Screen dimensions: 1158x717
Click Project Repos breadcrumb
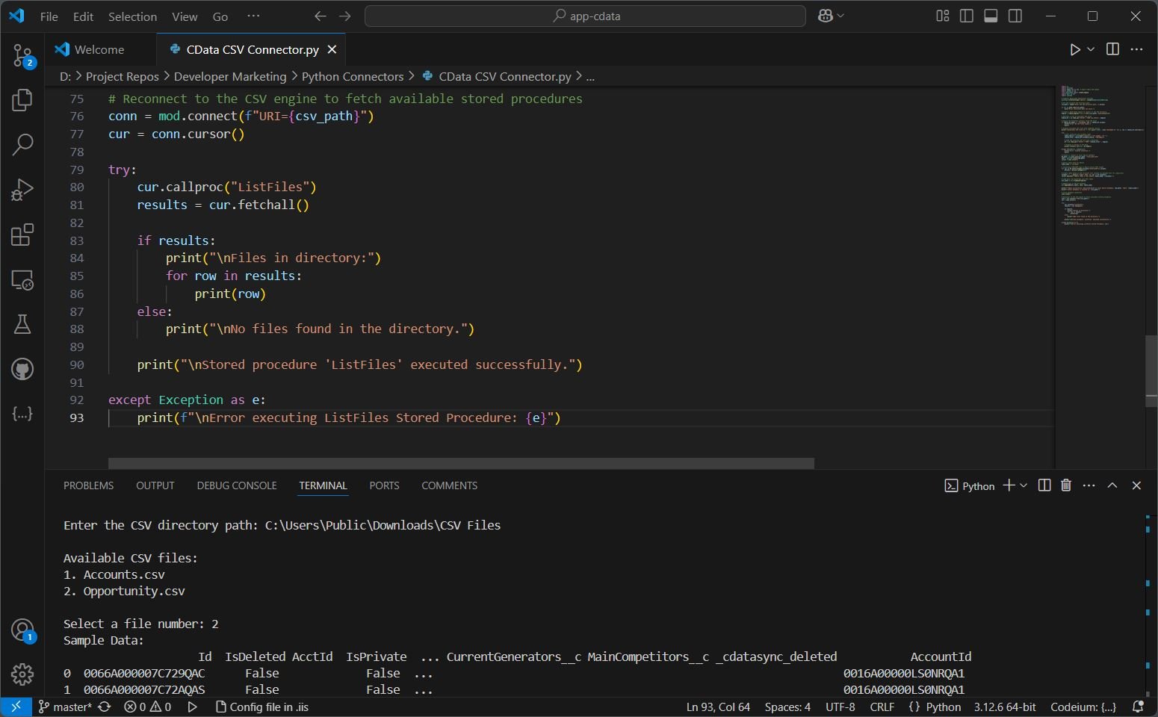tap(123, 76)
